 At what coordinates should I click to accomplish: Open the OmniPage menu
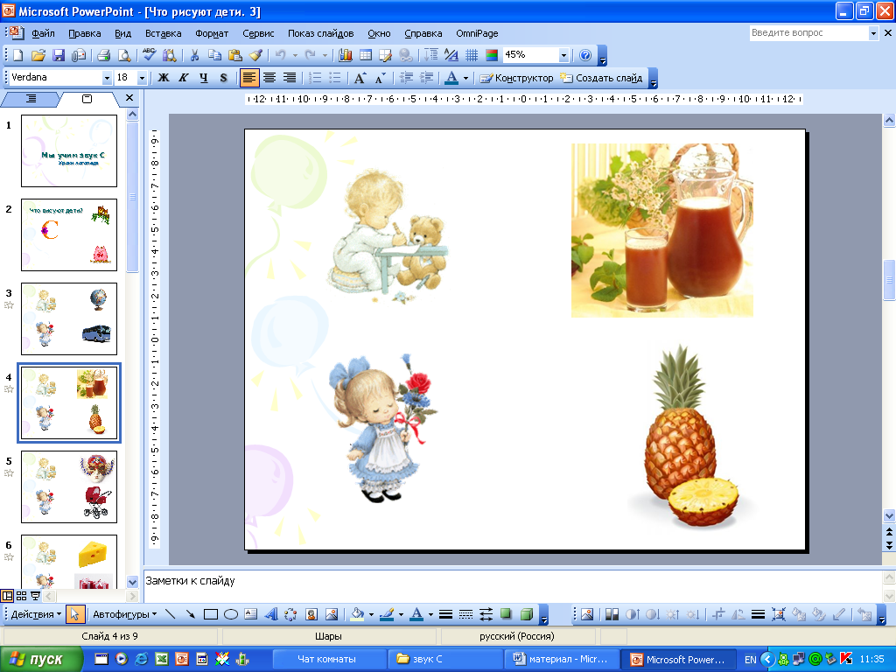(x=477, y=33)
